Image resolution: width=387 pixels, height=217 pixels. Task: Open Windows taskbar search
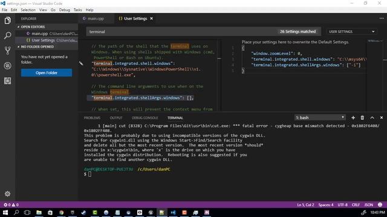click(x=16, y=212)
